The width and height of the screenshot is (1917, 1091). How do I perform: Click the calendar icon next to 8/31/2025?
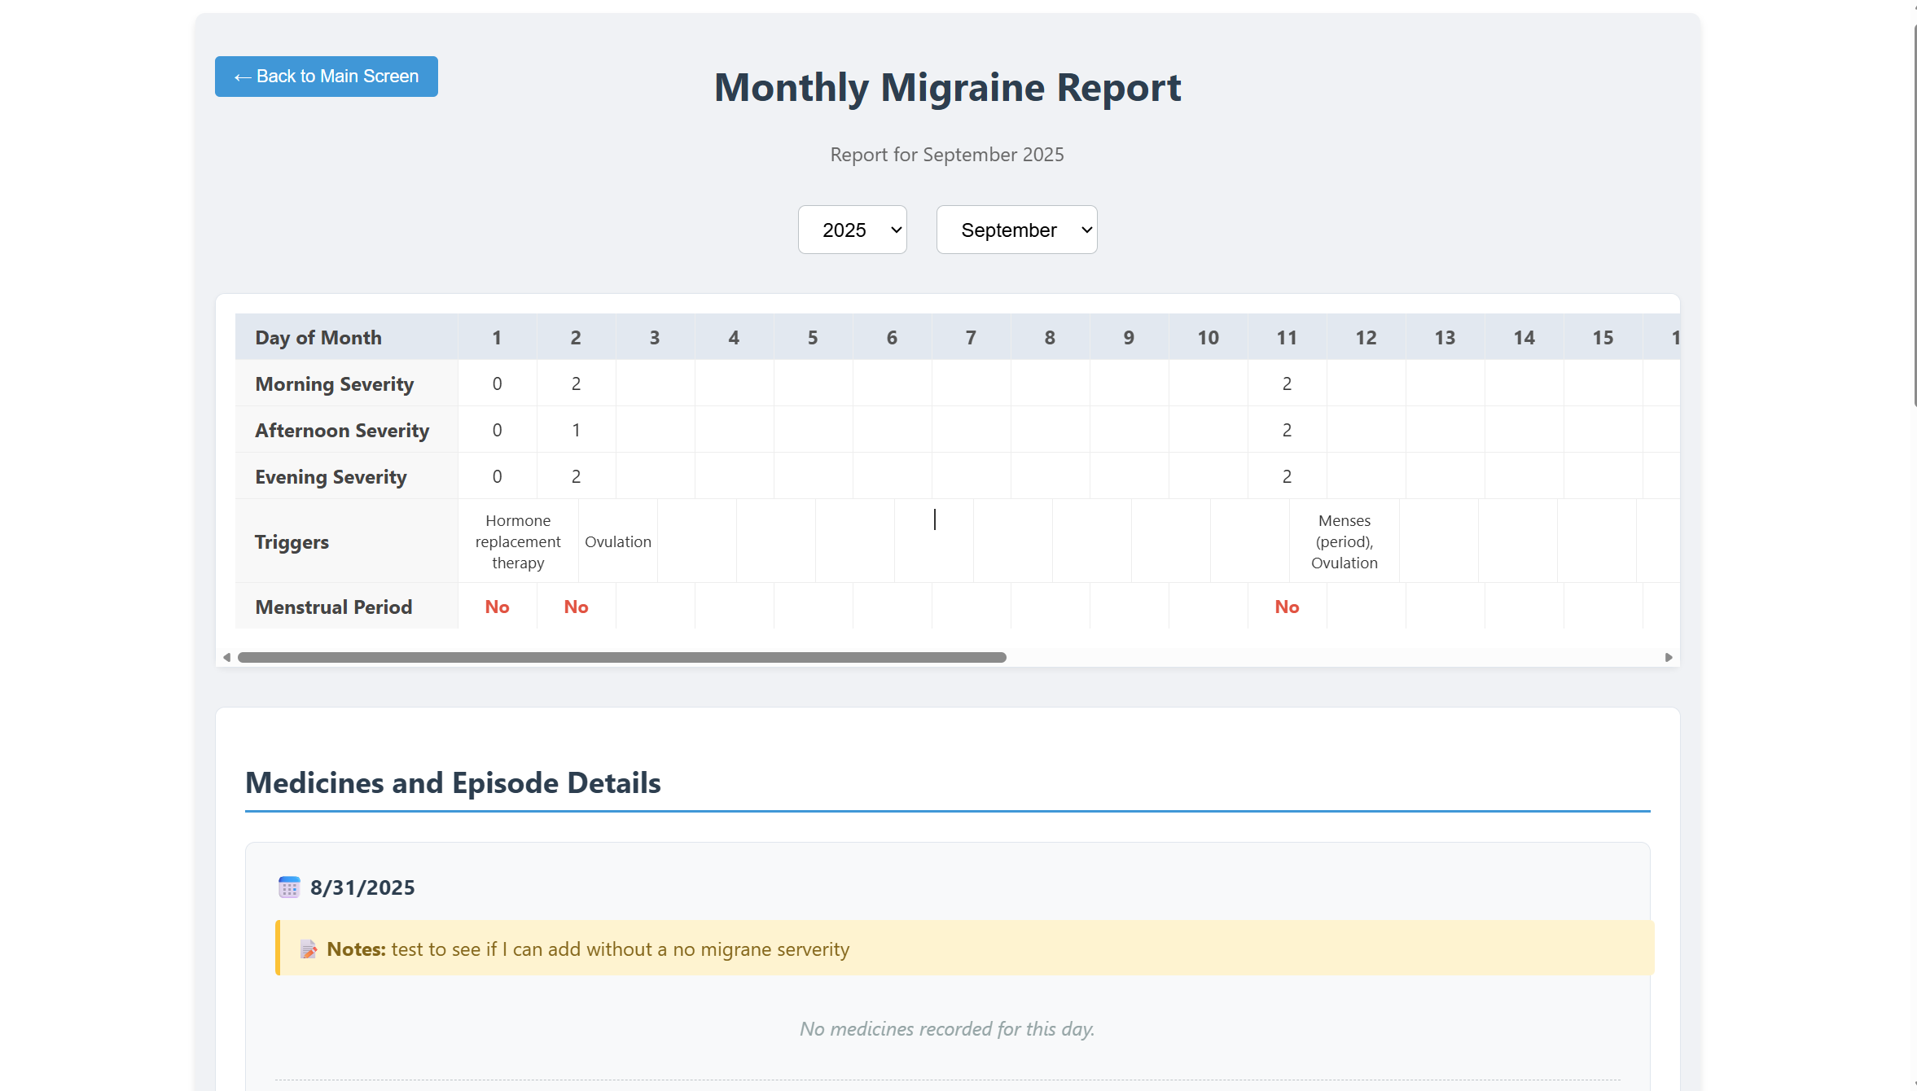point(289,887)
